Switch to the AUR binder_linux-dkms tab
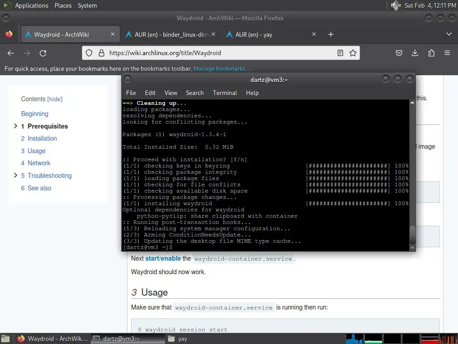This screenshot has height=344, width=458. point(170,34)
